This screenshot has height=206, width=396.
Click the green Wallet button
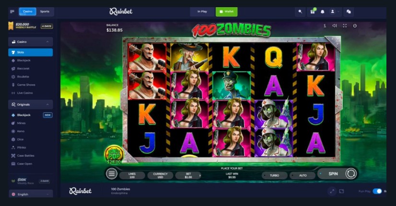pyautogui.click(x=227, y=11)
